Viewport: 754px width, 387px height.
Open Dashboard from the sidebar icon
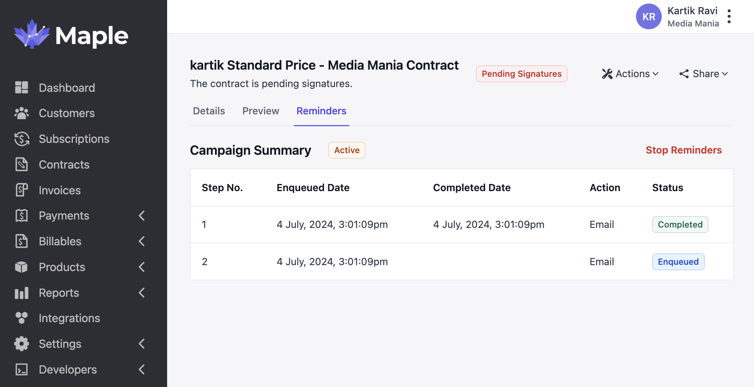[21, 87]
